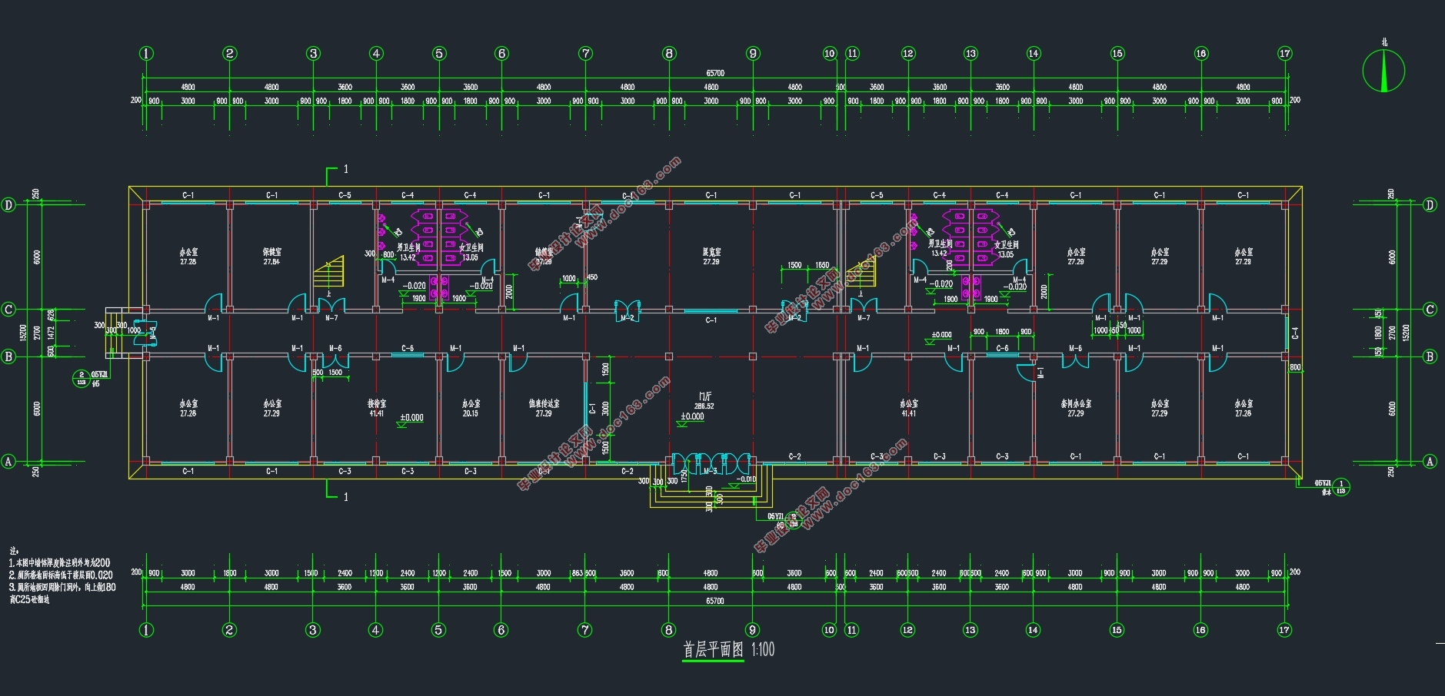1445x696 pixels.
Task: Click the ±0.000 elevation mark in 接待室
Action: (x=411, y=420)
